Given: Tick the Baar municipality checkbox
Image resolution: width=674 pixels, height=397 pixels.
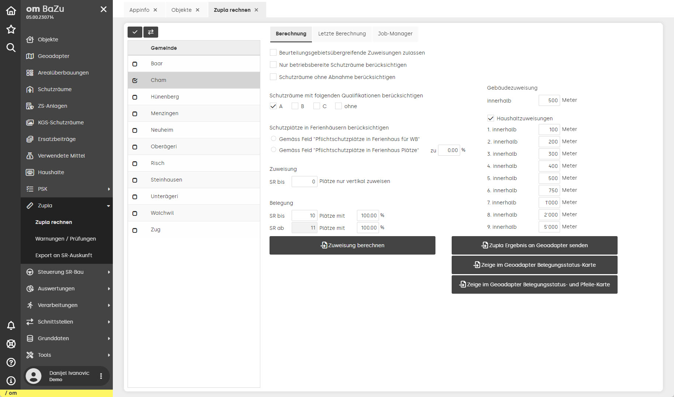Looking at the screenshot, I should [135, 64].
